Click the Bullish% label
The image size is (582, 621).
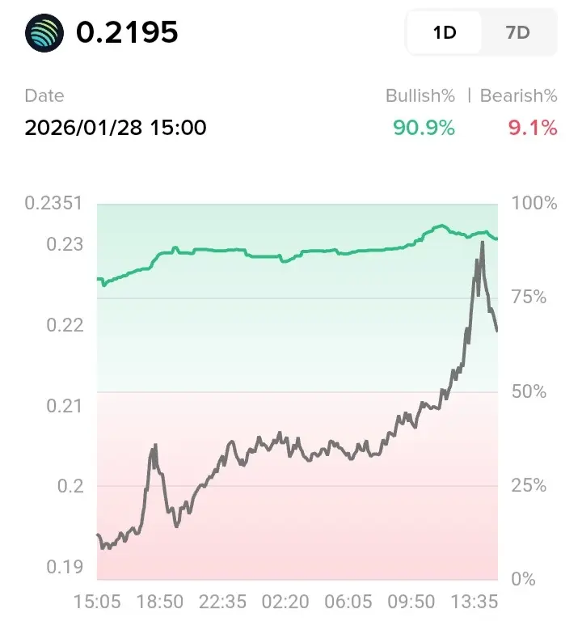[x=420, y=96]
